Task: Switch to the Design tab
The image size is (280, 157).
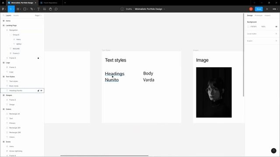Action: (x=250, y=16)
